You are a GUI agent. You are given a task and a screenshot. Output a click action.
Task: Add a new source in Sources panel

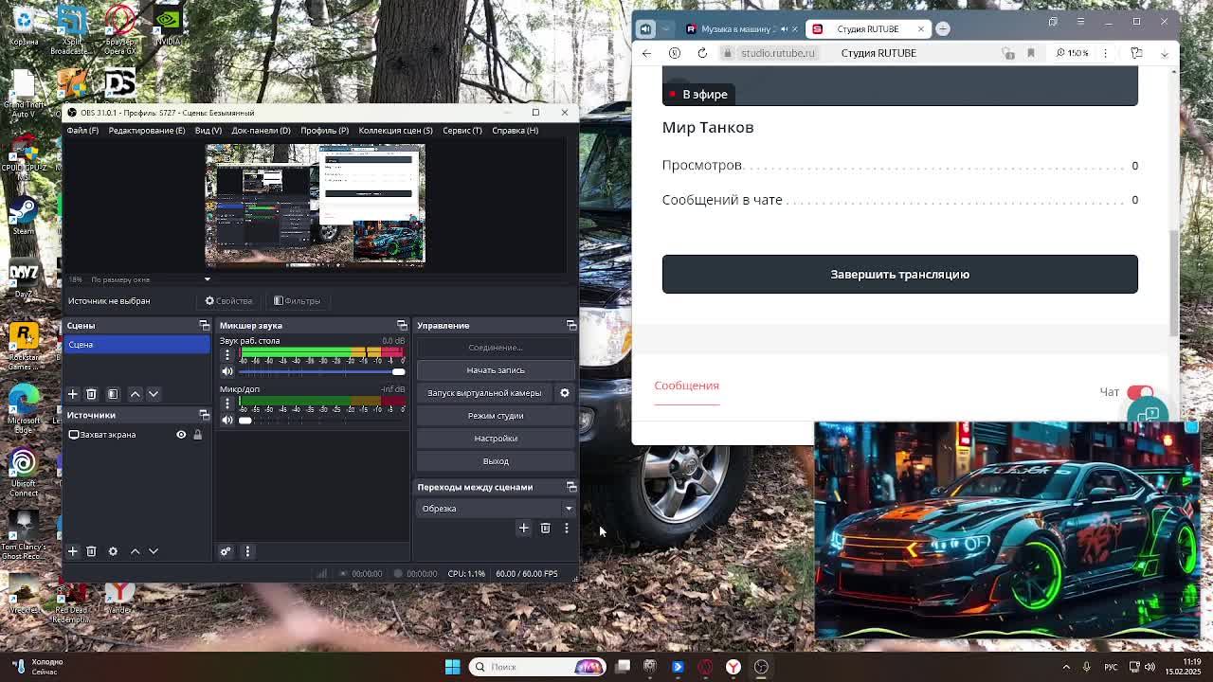click(72, 551)
